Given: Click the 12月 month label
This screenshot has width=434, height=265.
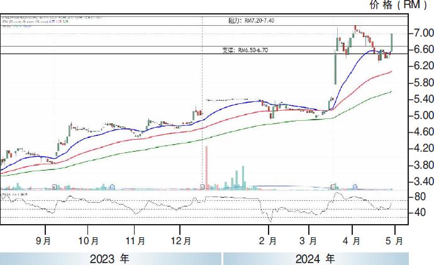Looking at the screenshot, I should 181,241.
